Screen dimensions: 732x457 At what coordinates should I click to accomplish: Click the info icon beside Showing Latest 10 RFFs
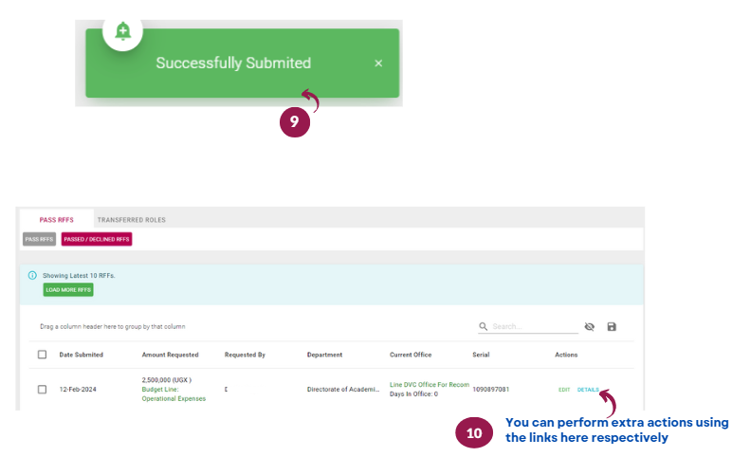(32, 275)
